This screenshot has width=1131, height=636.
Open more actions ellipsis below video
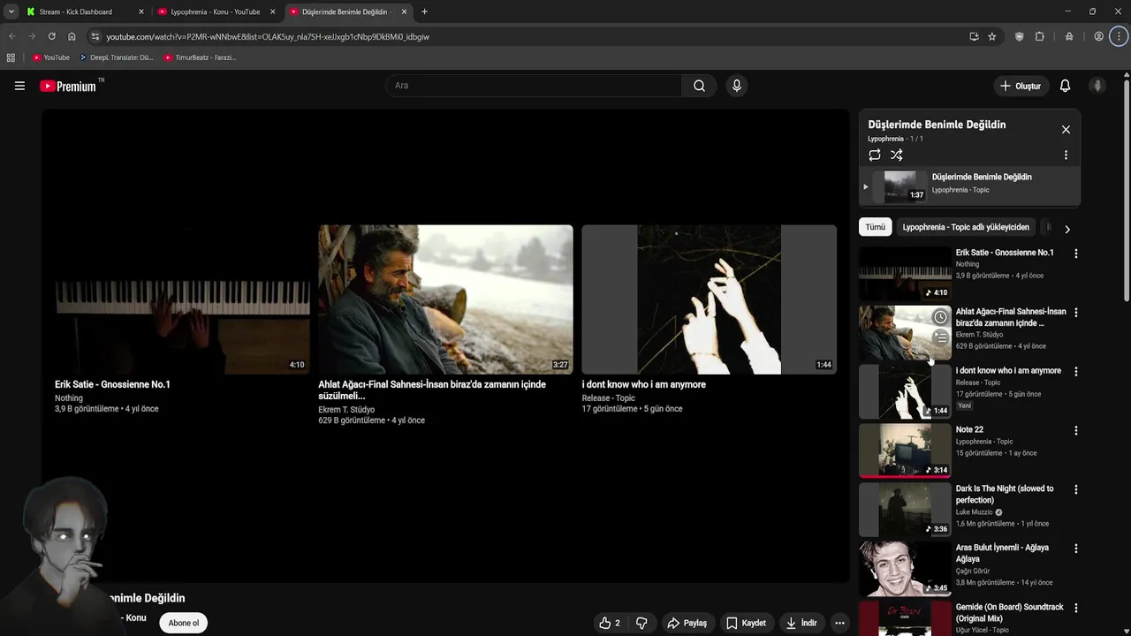tap(839, 623)
